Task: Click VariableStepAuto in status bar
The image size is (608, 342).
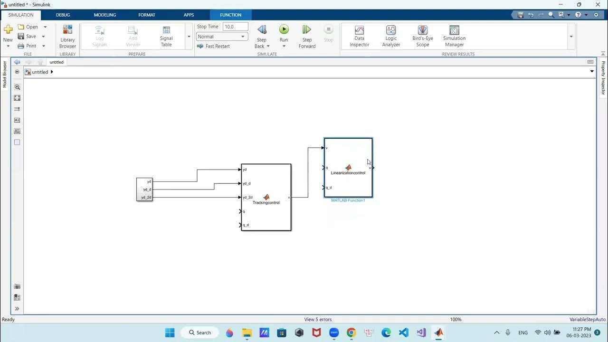Action: [x=588, y=320]
